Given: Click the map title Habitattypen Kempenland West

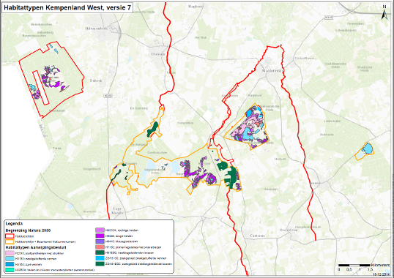Looking at the screenshot, I should tap(67, 8).
